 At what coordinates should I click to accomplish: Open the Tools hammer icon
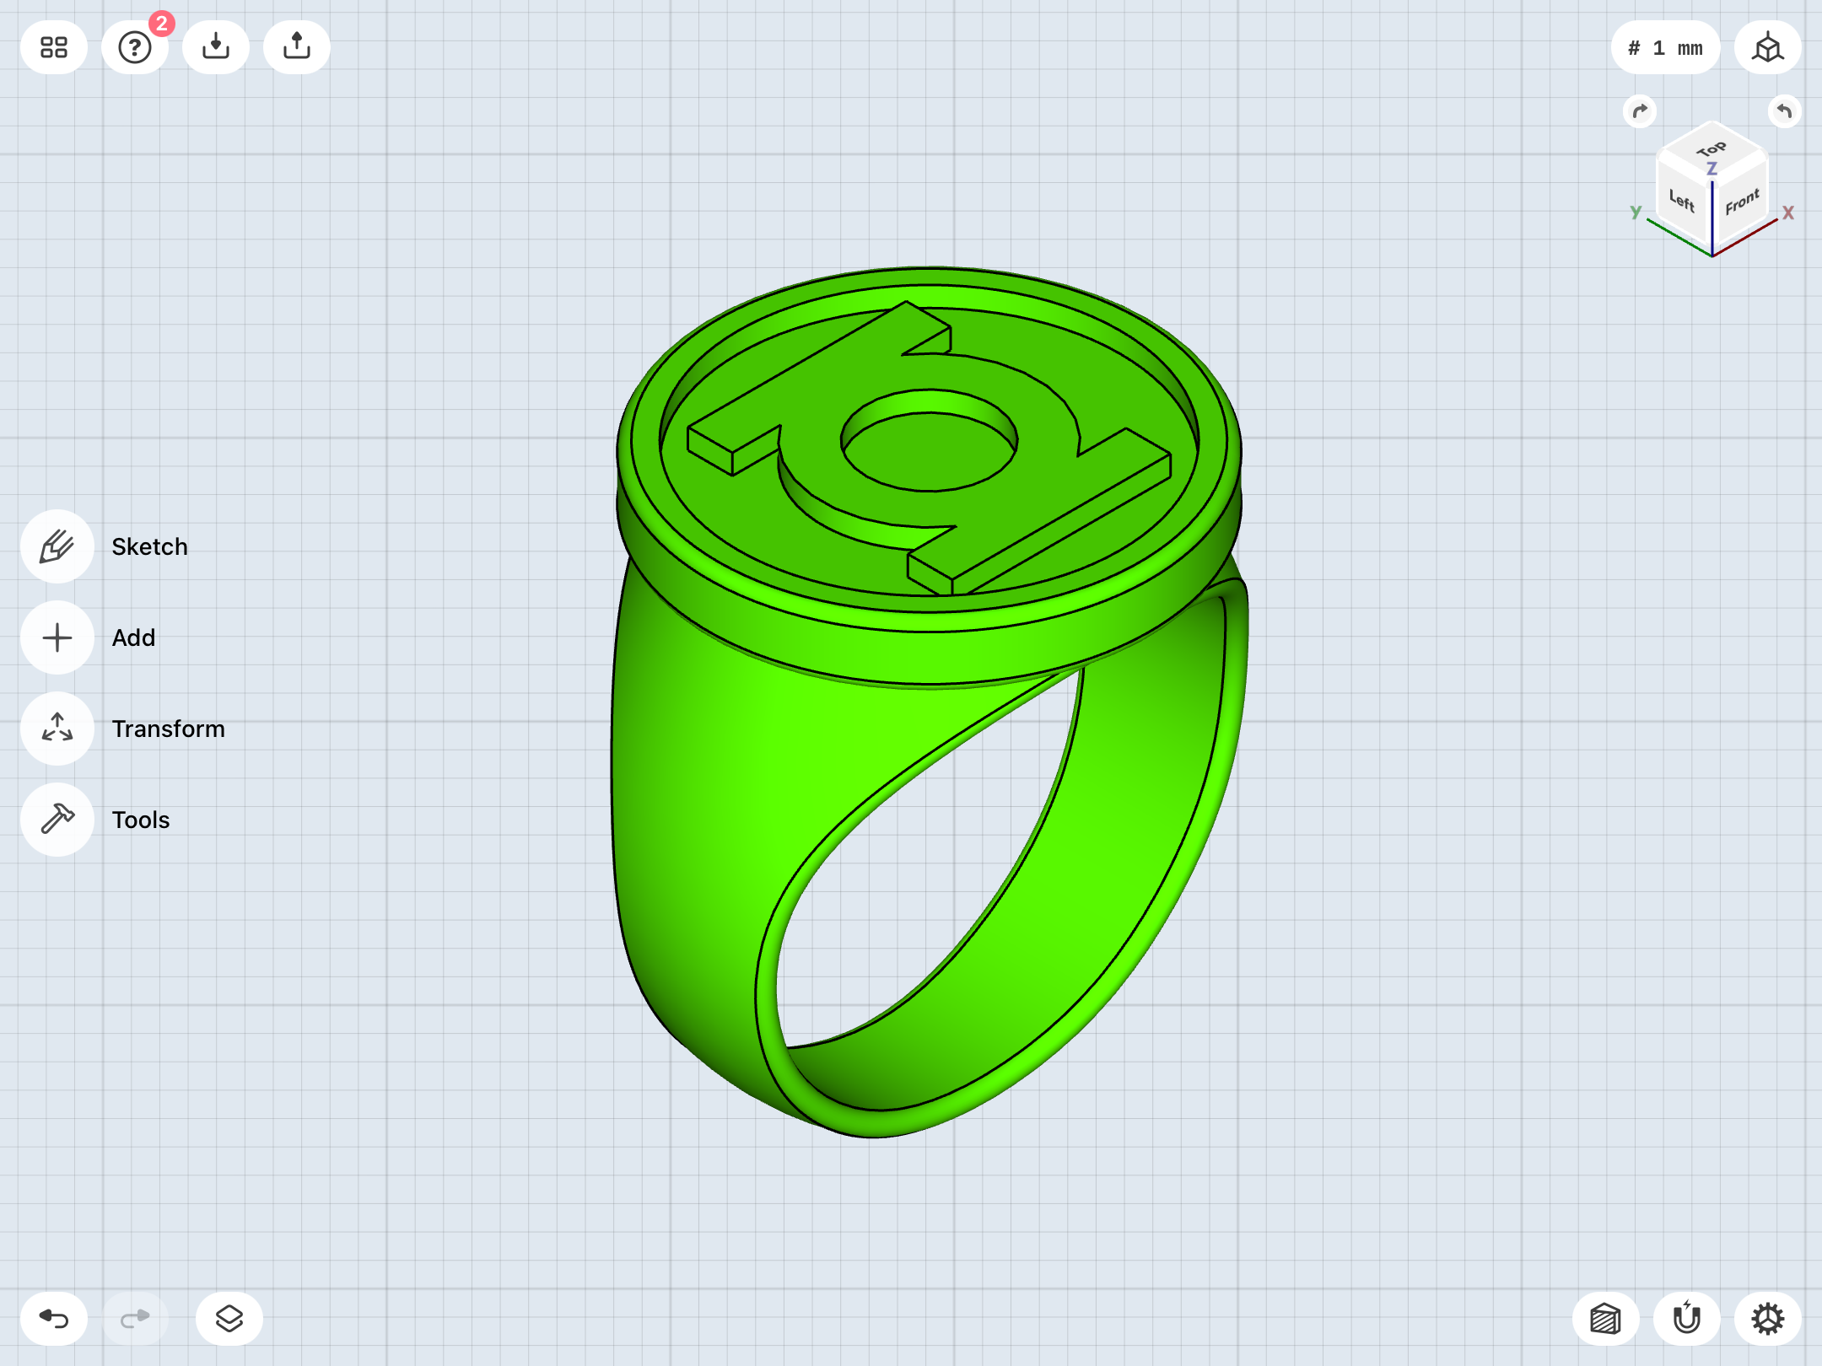(57, 820)
